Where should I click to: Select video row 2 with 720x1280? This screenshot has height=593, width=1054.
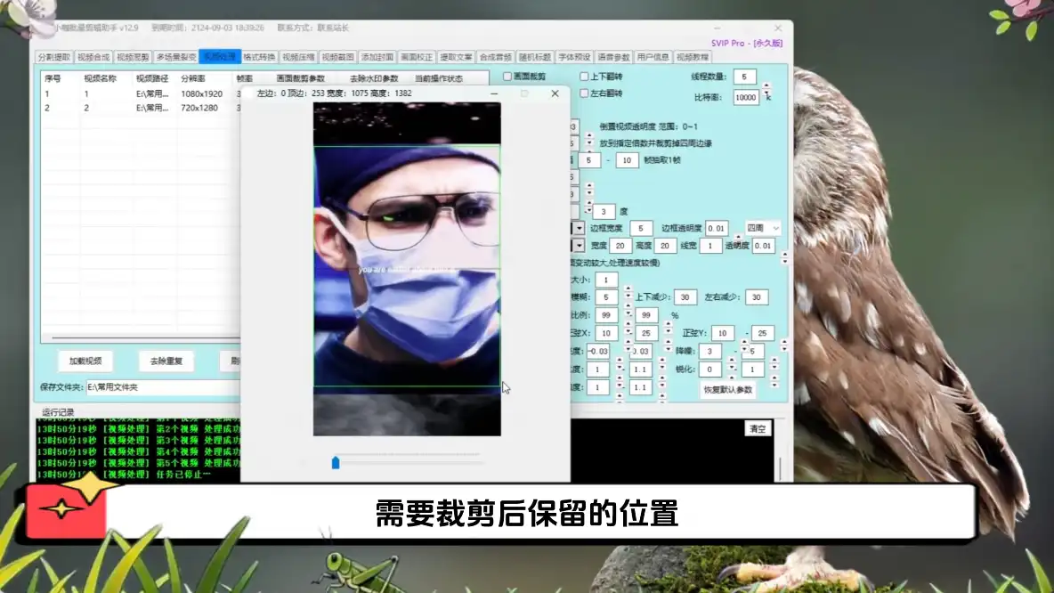[x=140, y=108]
